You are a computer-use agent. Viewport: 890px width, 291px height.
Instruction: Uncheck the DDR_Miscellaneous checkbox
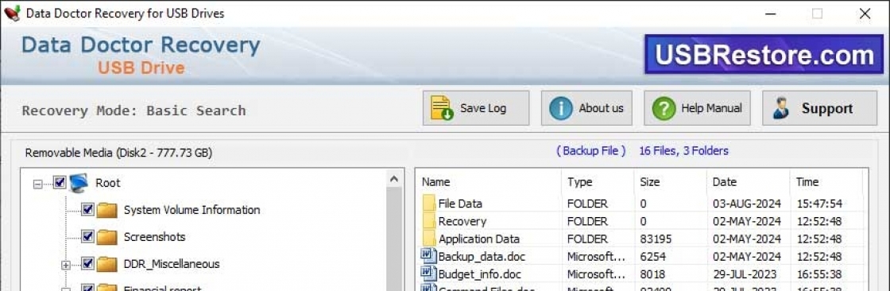pos(87,263)
